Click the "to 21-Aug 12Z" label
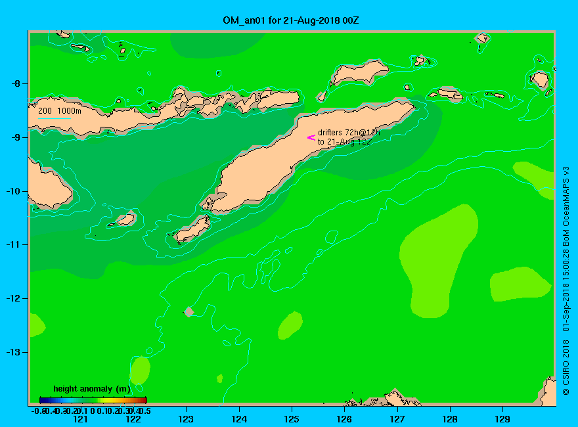This screenshot has width=578, height=427. (x=344, y=142)
